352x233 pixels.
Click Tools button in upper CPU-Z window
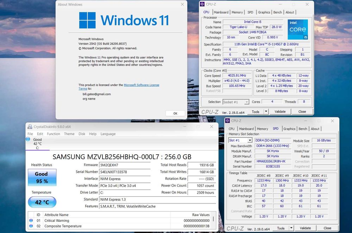[256, 111]
